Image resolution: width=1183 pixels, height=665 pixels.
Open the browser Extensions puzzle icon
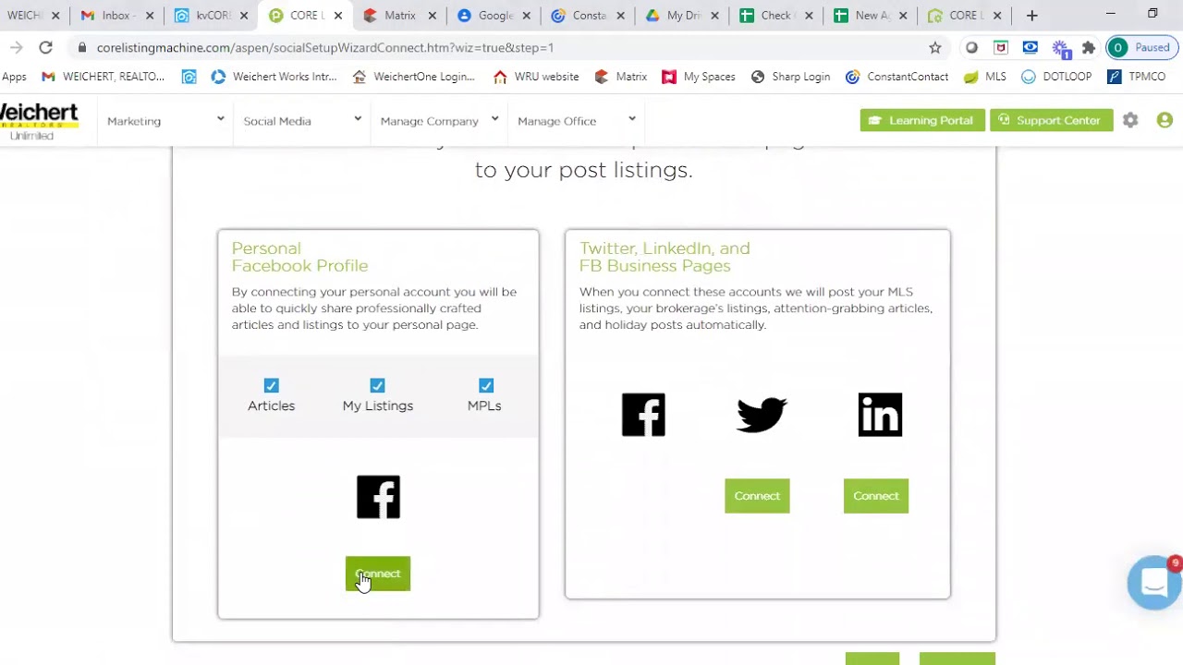coord(1089,48)
